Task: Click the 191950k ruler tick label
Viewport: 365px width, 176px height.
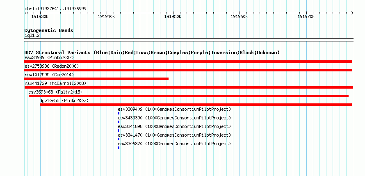Action: [173, 16]
